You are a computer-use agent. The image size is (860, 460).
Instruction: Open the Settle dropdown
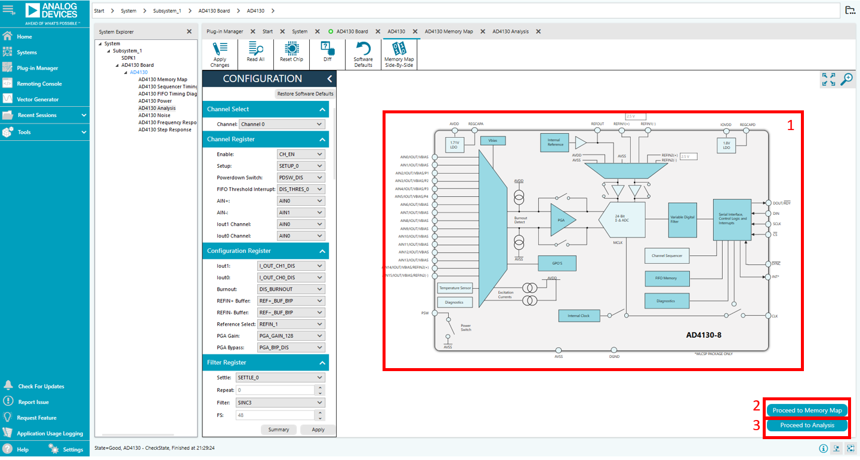click(x=280, y=378)
